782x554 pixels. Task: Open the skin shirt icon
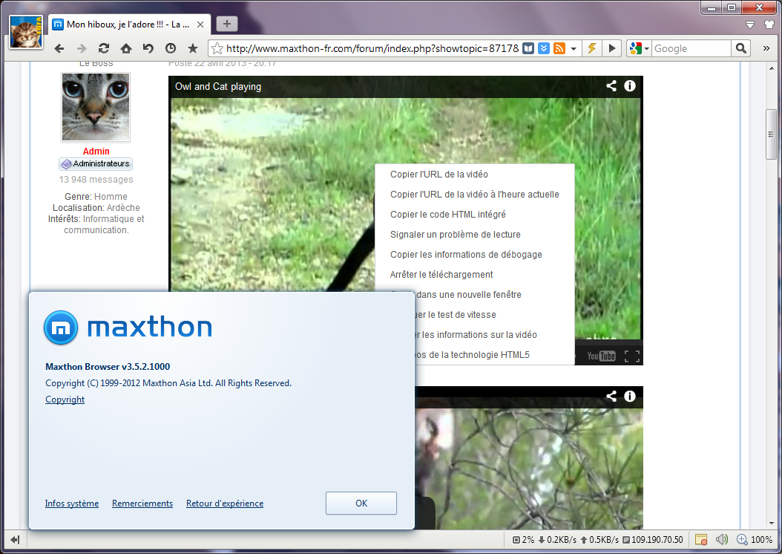(x=769, y=25)
